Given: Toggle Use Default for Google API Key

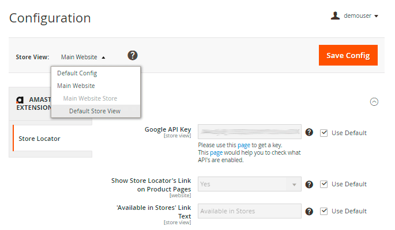Looking at the screenshot, I should tap(324, 133).
